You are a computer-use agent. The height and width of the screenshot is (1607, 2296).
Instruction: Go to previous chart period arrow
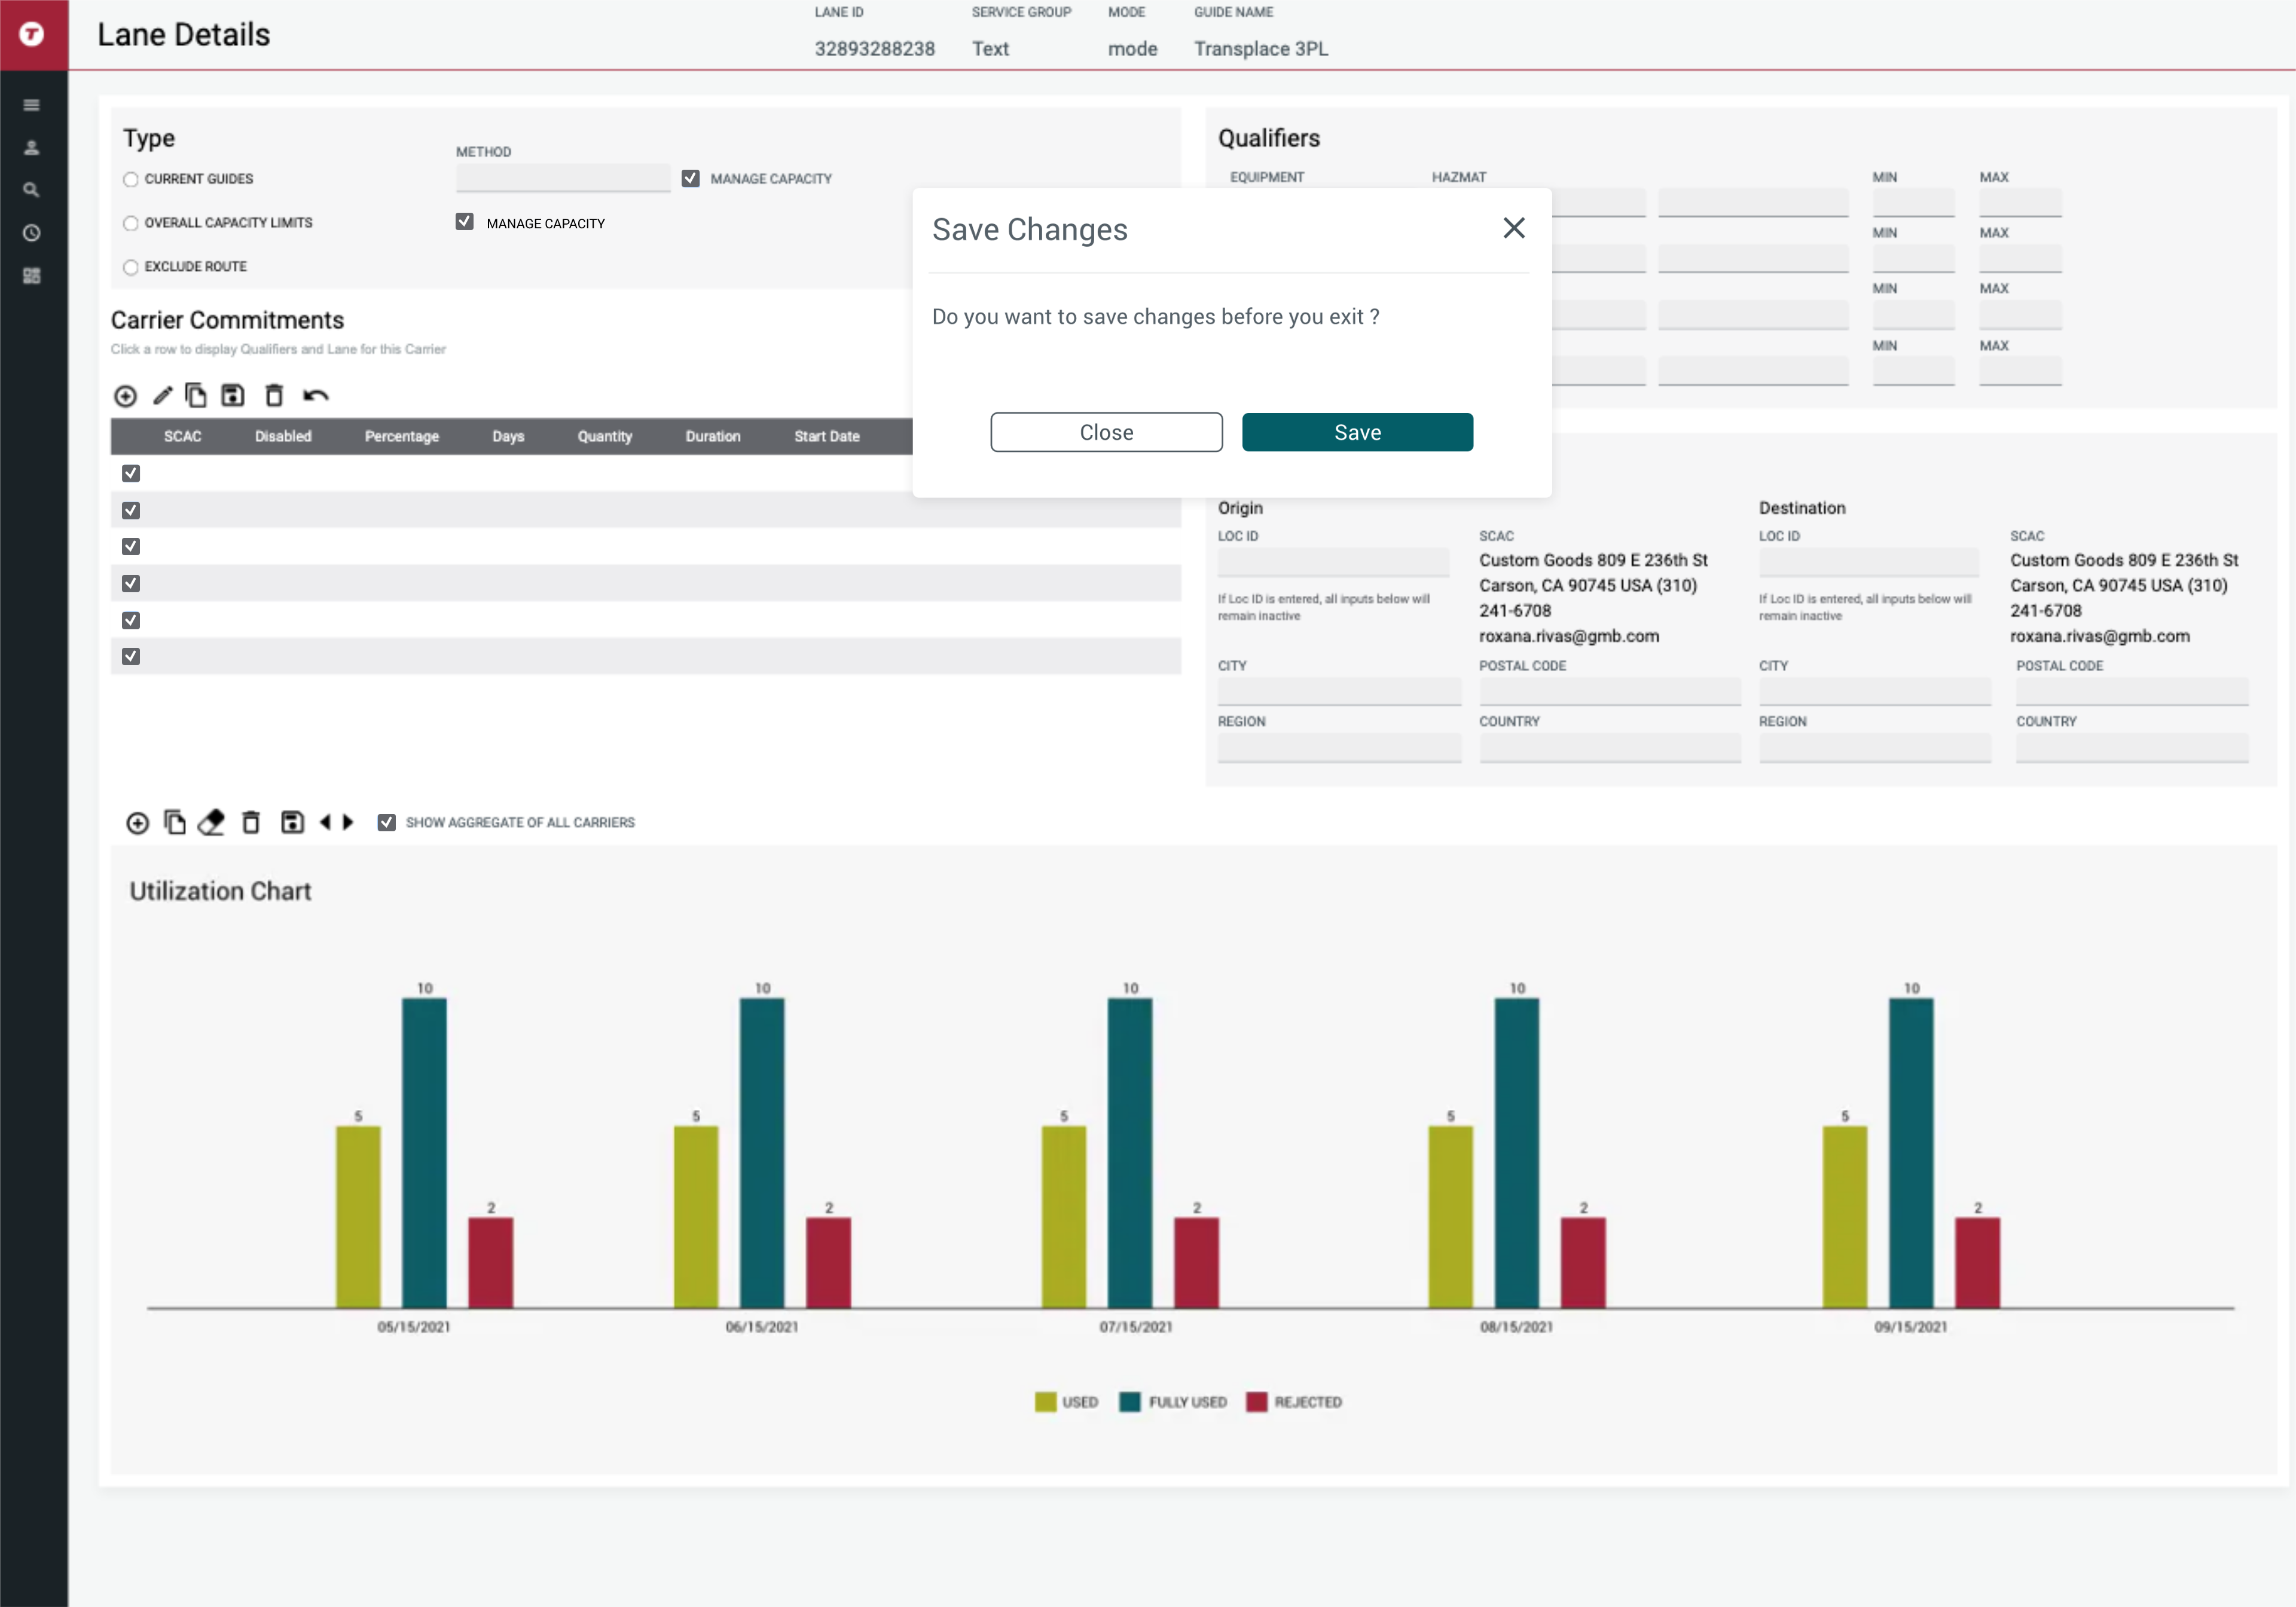click(x=325, y=822)
